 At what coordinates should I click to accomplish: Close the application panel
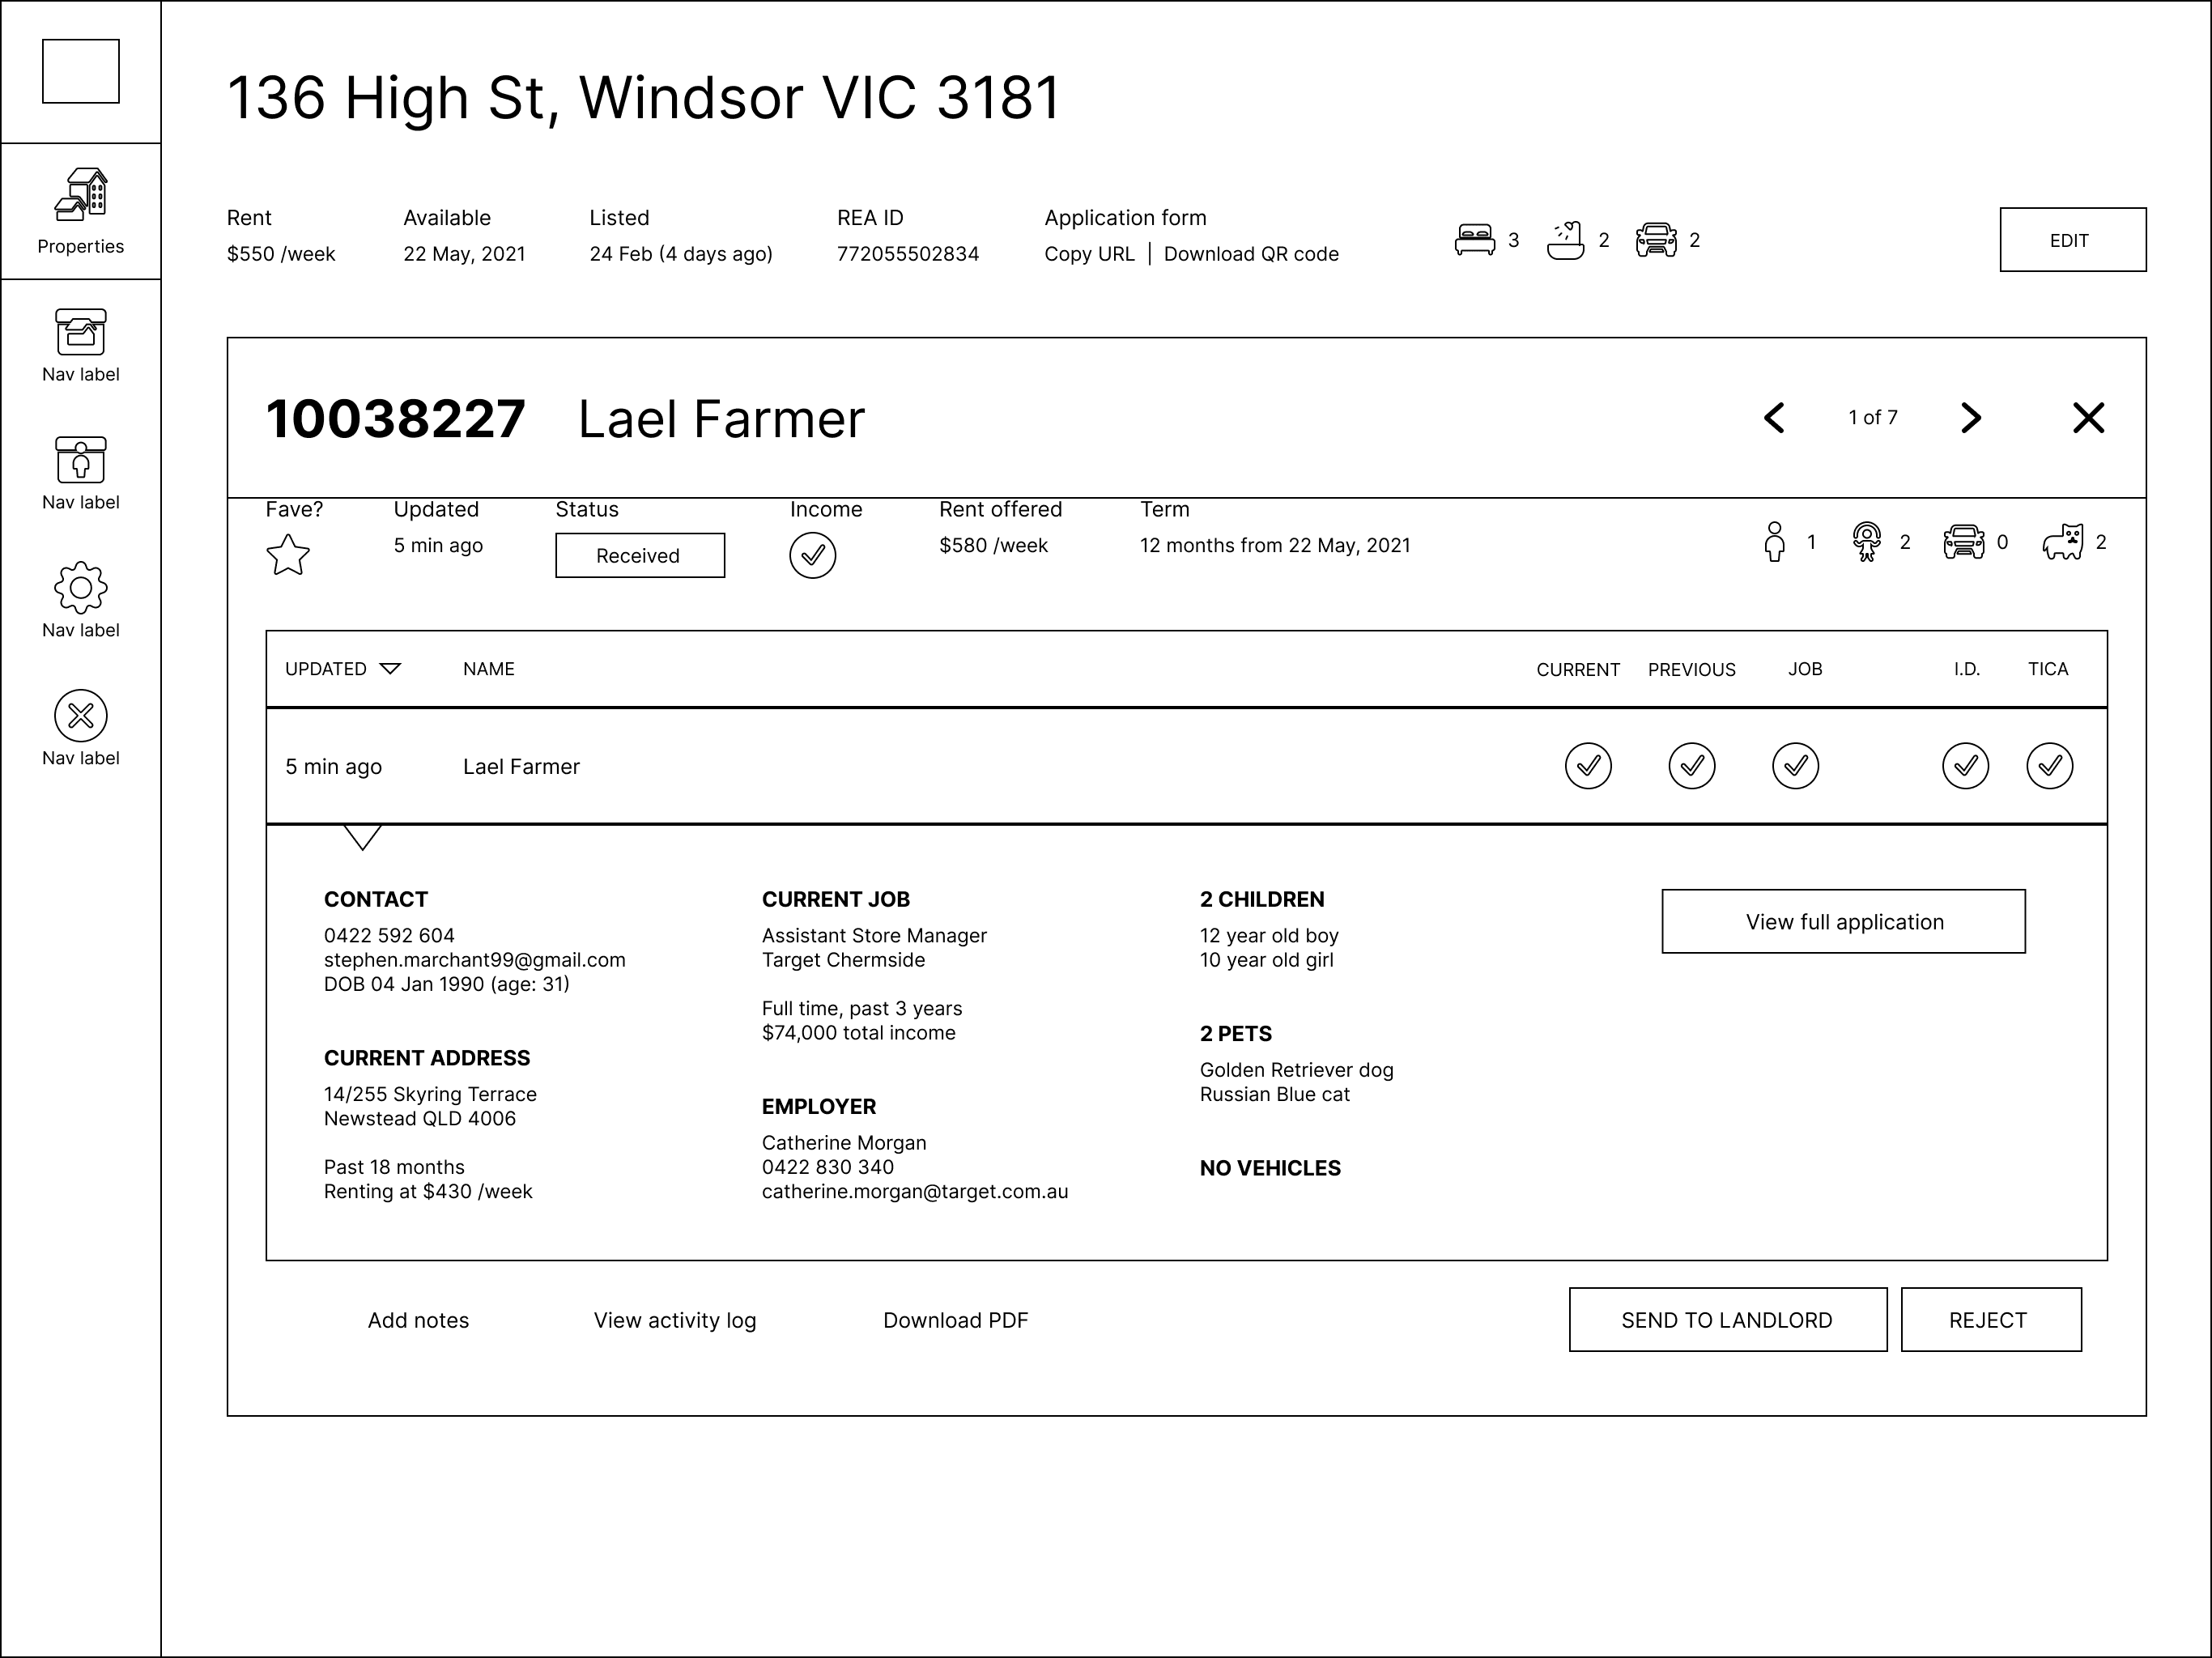point(2088,418)
